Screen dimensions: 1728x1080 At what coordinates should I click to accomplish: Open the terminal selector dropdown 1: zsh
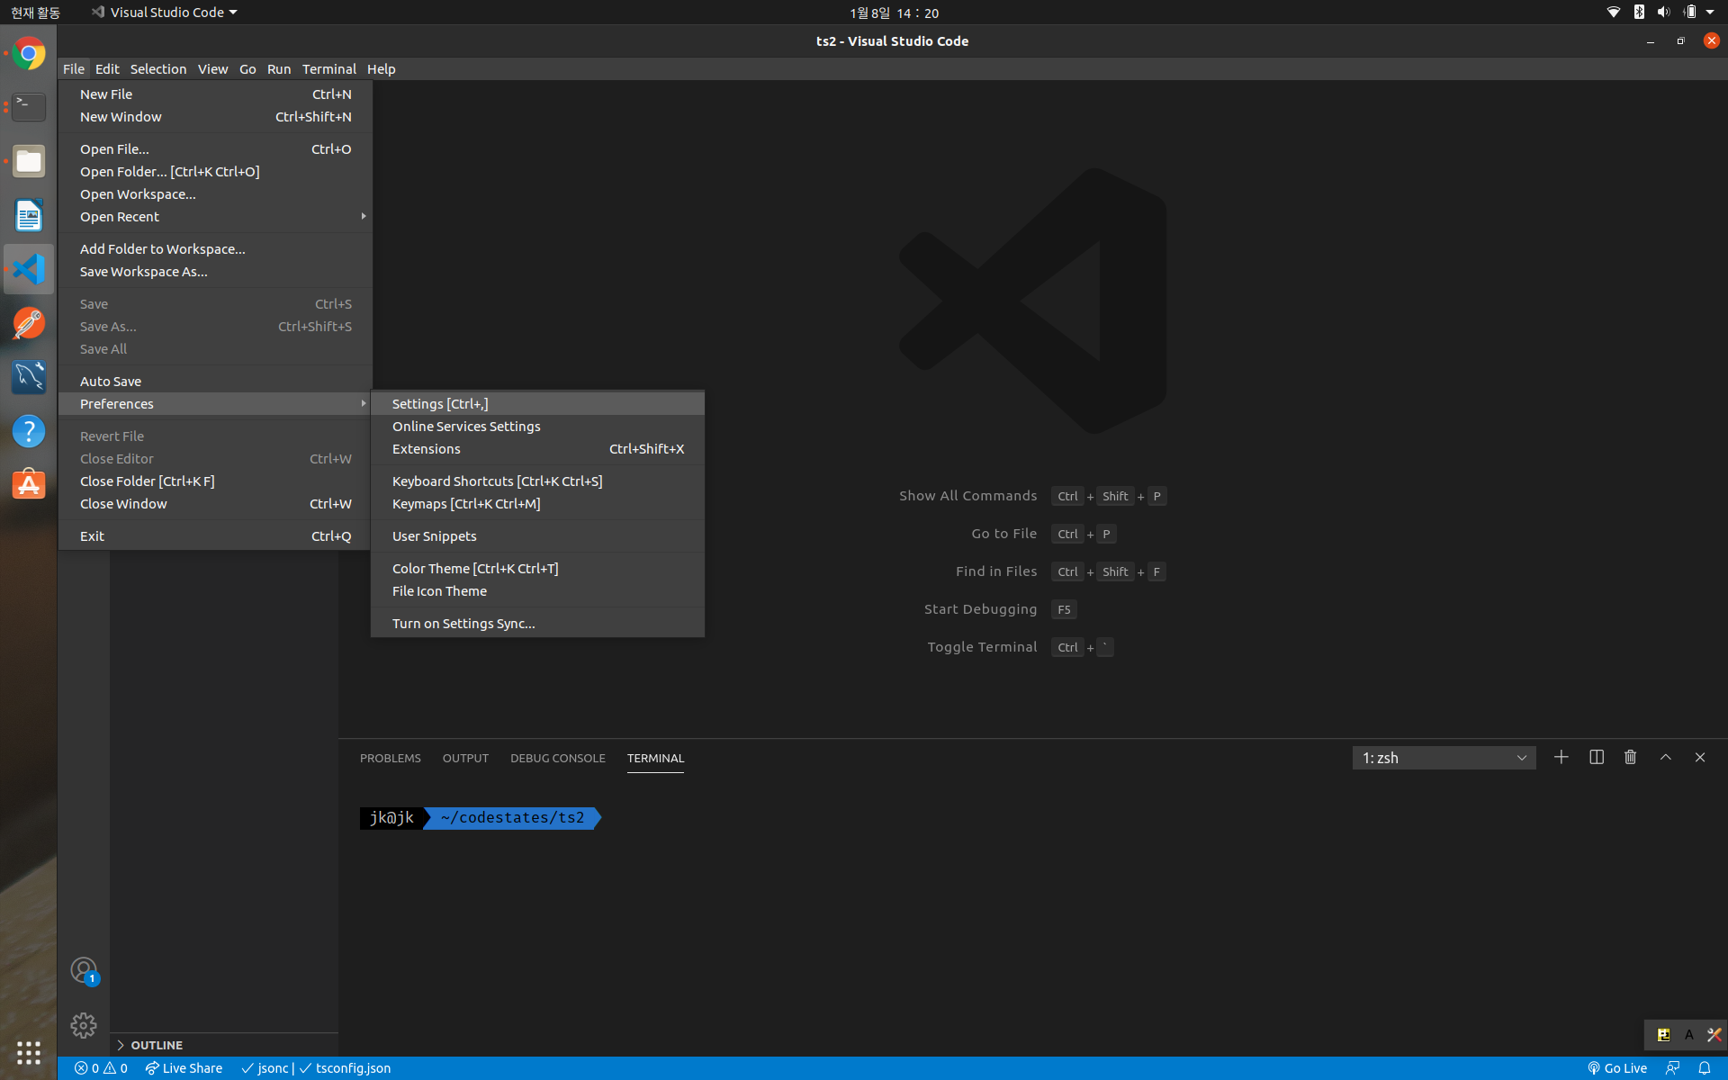(x=1443, y=758)
